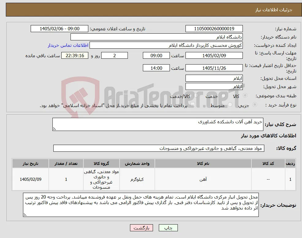The image size is (302, 238).
Task: Click the کیلوگرم unit cell
Action: (x=137, y=179)
